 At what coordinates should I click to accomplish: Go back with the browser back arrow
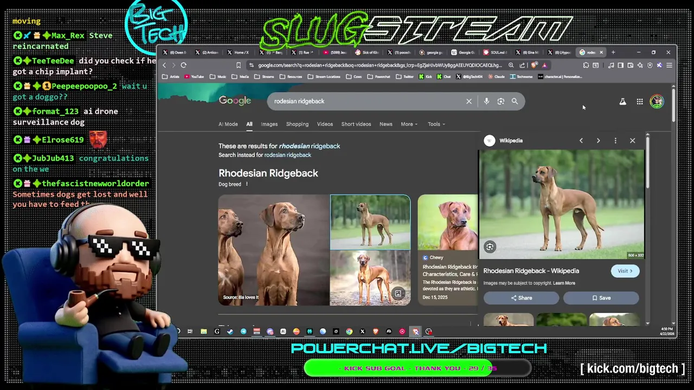164,66
